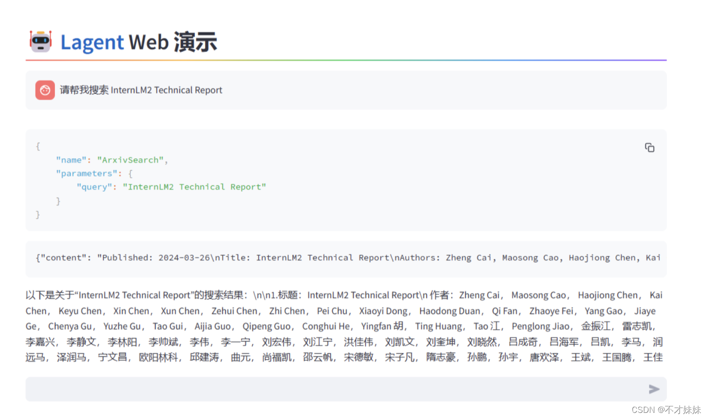Click the line starting with Ge, Chenya Gu
Viewport: 709px width, 419px height.
342,326
